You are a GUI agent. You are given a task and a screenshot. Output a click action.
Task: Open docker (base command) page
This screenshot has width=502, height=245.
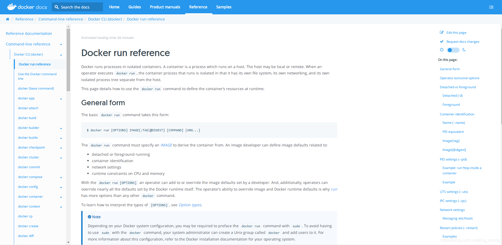coord(36,88)
